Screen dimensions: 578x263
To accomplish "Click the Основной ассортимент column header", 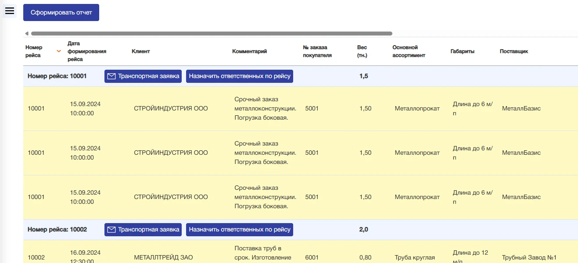I will pos(409,51).
